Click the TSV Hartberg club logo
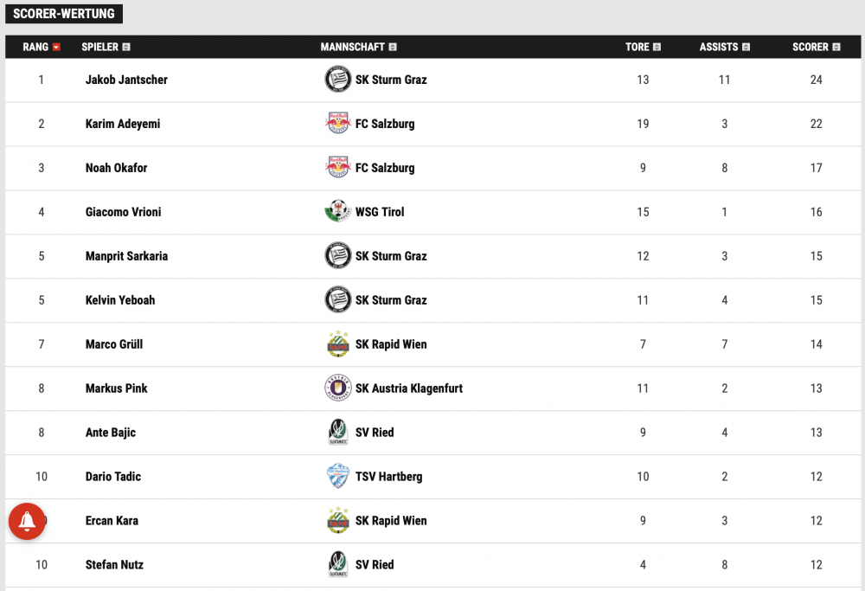865x591 pixels. [x=337, y=476]
